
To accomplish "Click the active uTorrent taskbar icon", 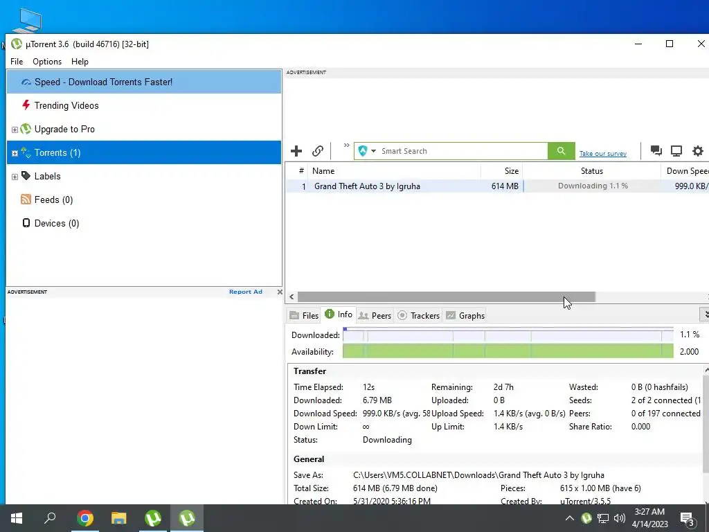I will pyautogui.click(x=187, y=518).
